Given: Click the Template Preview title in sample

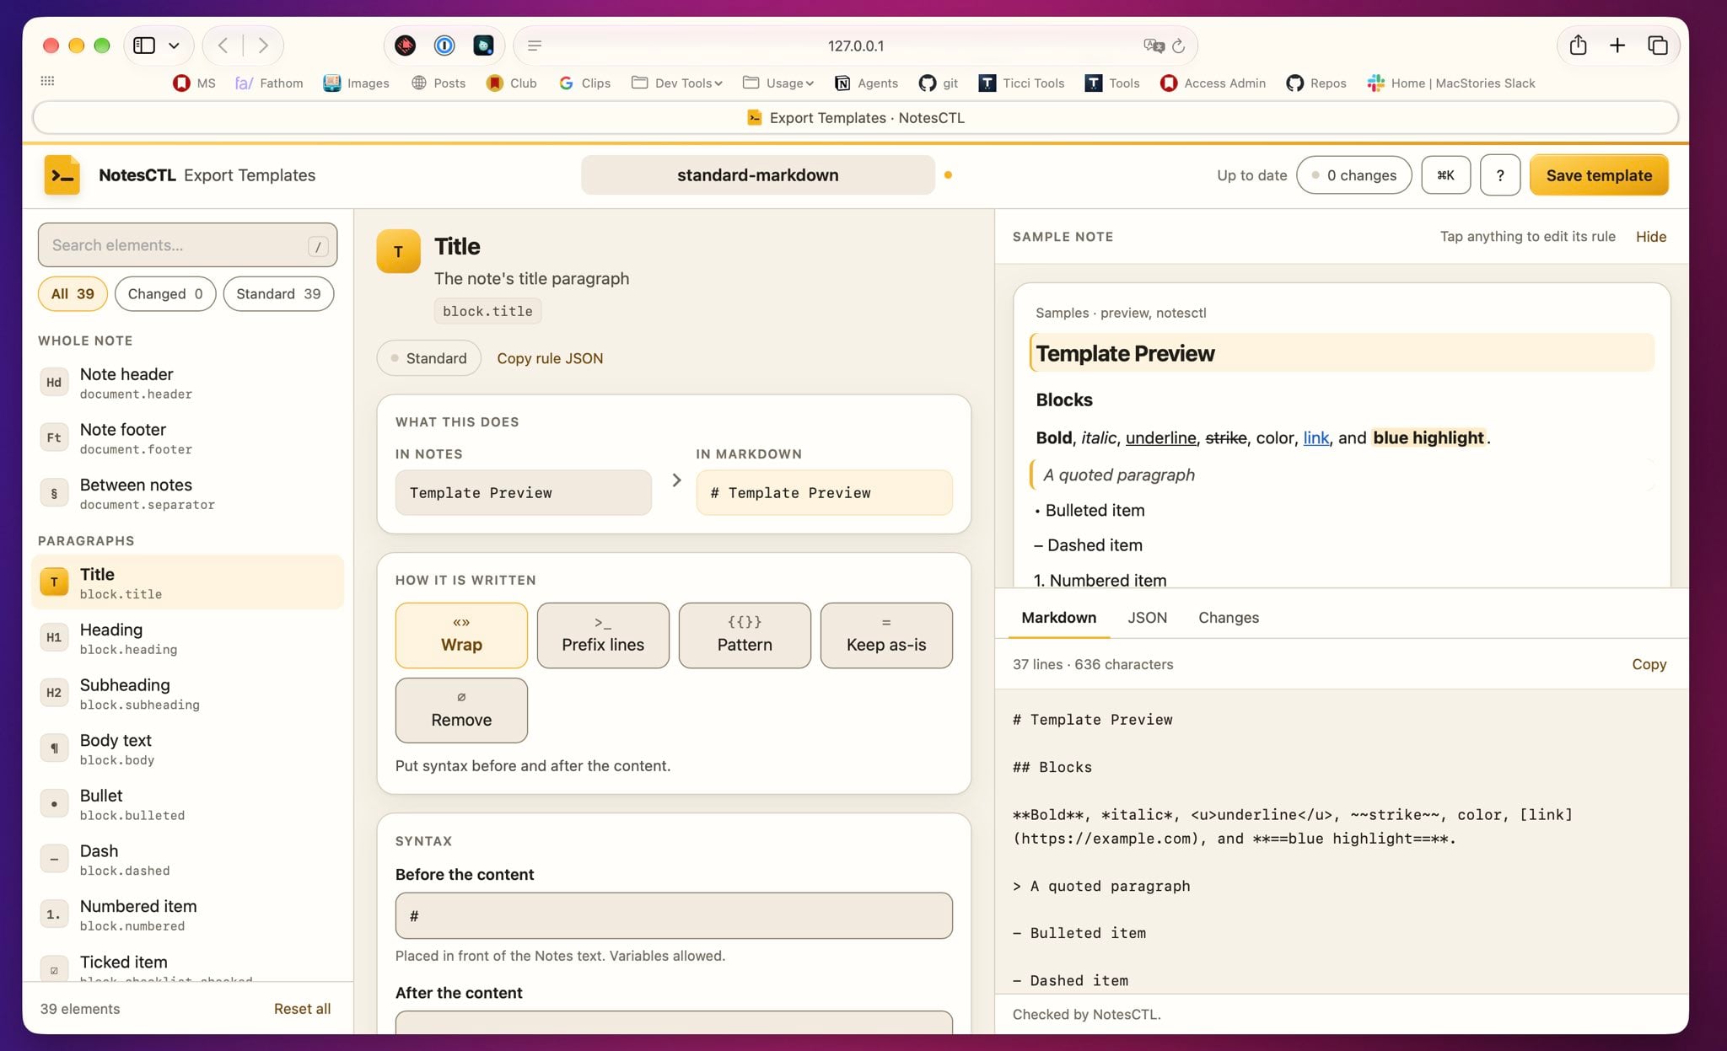Looking at the screenshot, I should coord(1125,353).
